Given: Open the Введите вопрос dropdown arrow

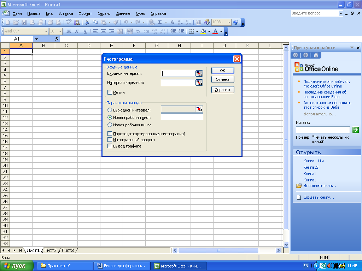Looking at the screenshot, I should coord(341,13).
